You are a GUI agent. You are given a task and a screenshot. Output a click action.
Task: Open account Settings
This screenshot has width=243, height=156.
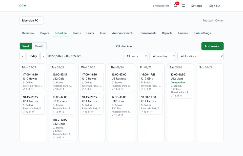196,6
